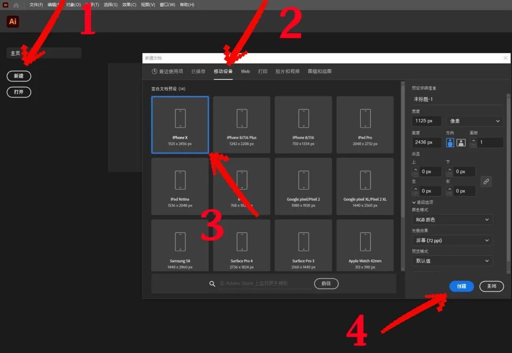Screen dimensions: 512x353
Task: Close the 新建文档 dialog with X
Action: pos(505,58)
